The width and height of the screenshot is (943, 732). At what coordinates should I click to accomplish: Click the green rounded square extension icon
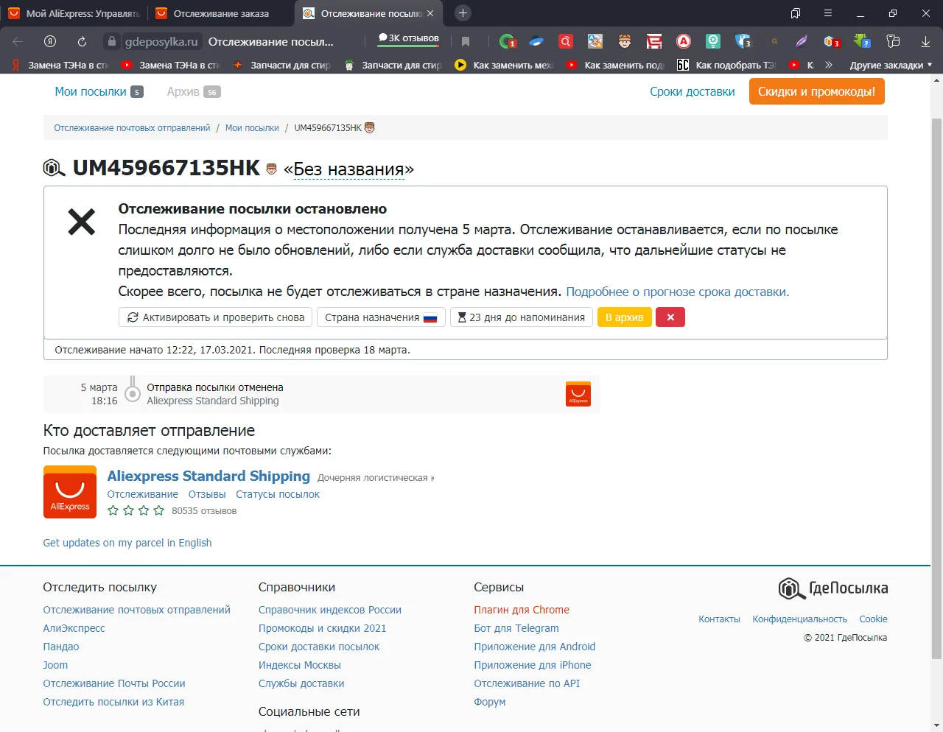point(713,42)
